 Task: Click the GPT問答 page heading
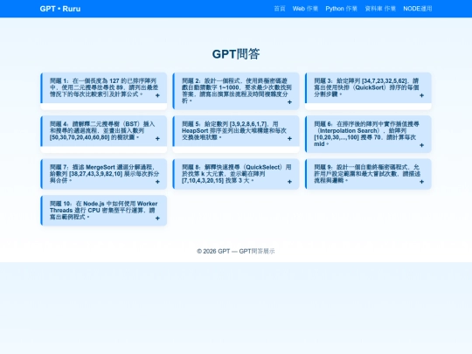click(x=236, y=54)
